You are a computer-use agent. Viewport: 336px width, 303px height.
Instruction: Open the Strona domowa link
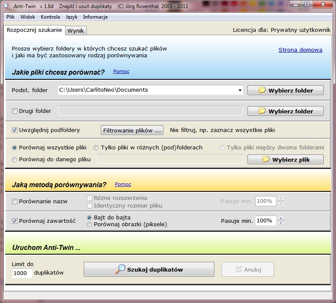(x=300, y=50)
